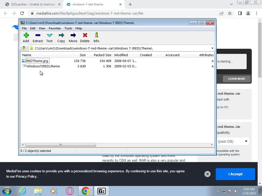This screenshot has width=262, height=196.
Task: Open the (your OS) dropdown
Action: click(x=233, y=141)
